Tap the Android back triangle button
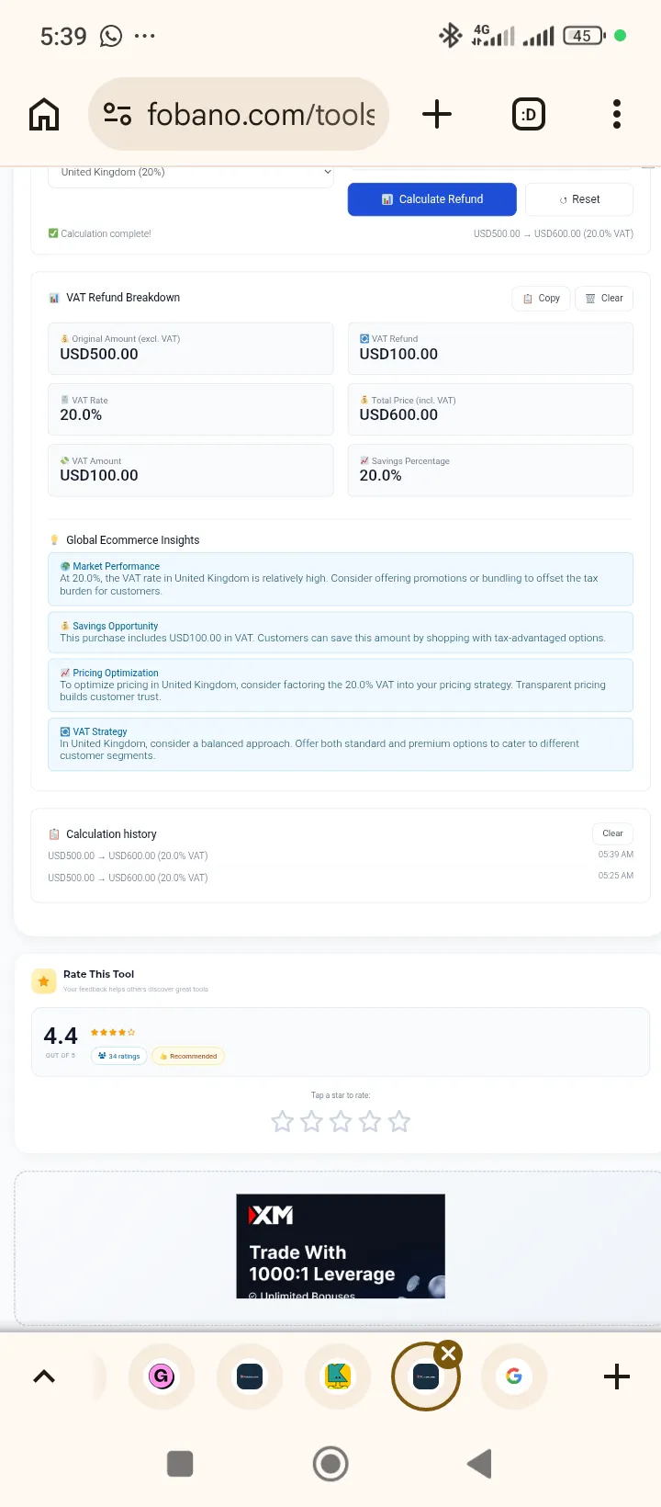 click(480, 1464)
